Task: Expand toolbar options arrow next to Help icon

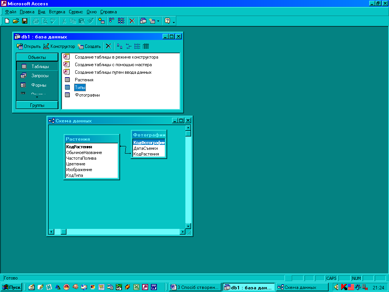Action: click(x=174, y=22)
